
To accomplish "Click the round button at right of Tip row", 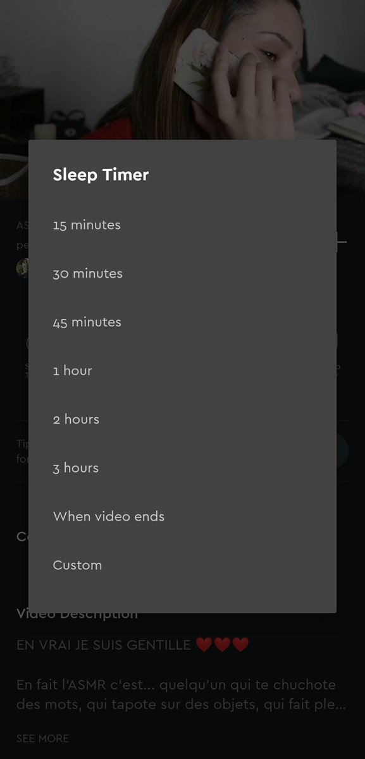I will (x=342, y=450).
